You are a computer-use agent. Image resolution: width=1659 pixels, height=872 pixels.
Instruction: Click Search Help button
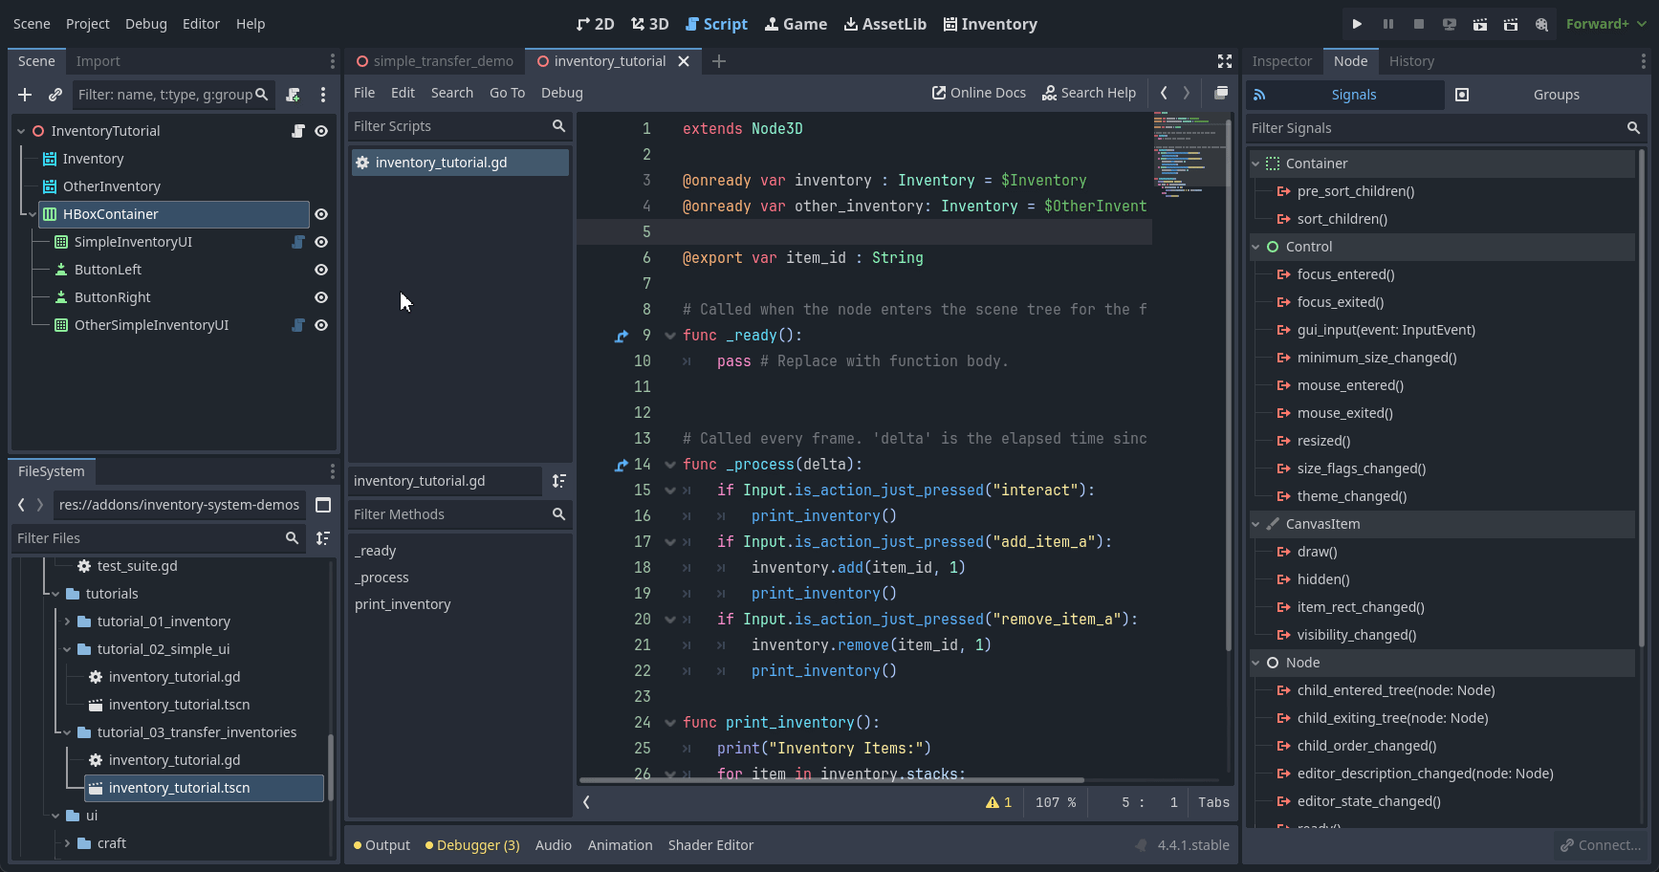[1089, 93]
